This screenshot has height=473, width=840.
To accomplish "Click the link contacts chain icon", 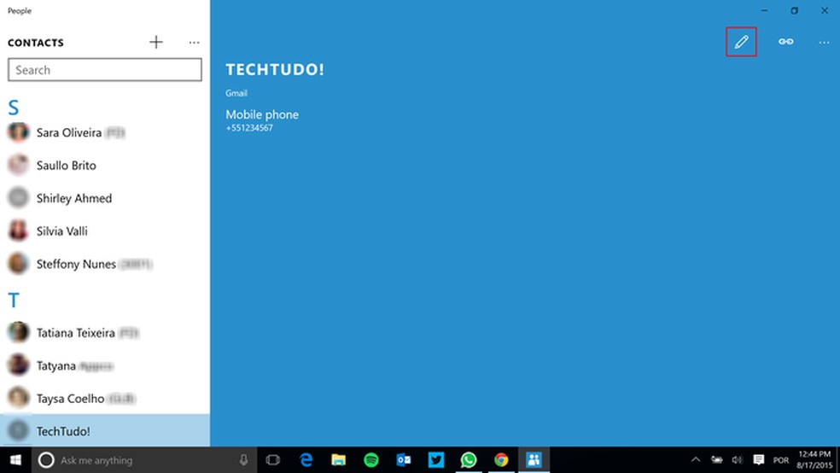I will tap(786, 42).
